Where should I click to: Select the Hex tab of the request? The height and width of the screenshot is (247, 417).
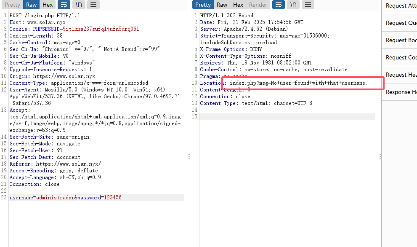(48, 5)
